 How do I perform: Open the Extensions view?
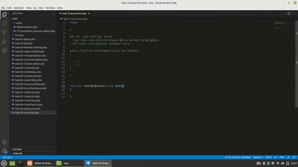pyautogui.click(x=4, y=50)
